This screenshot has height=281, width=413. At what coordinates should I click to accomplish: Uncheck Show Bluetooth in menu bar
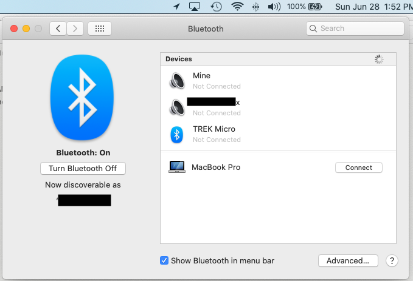(164, 260)
